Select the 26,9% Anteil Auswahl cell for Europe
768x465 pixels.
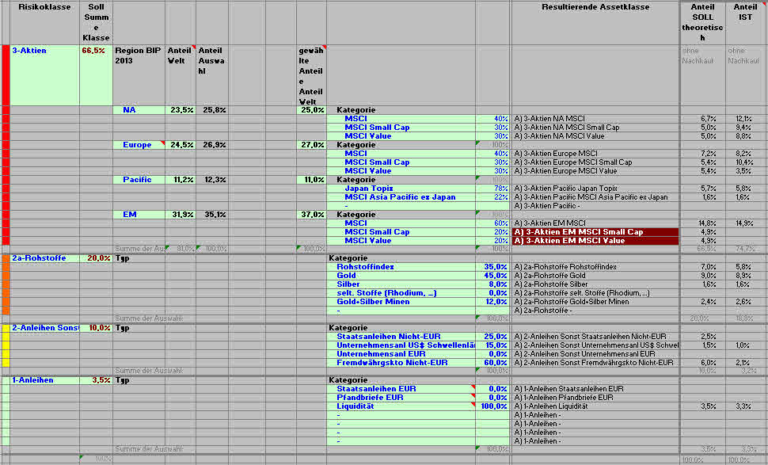click(x=212, y=145)
